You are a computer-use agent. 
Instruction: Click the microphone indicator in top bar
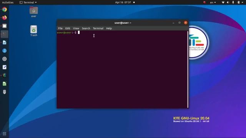[233, 2]
